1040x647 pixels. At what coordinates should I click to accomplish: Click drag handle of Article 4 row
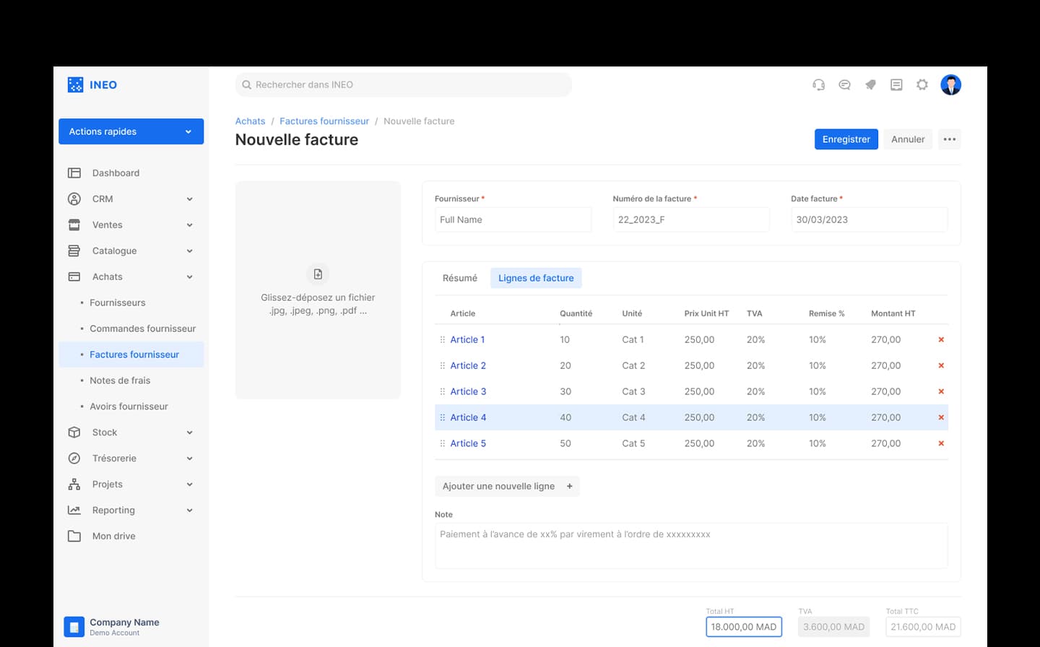coord(443,417)
